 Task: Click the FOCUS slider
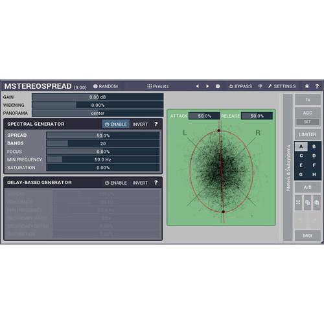(x=103, y=152)
